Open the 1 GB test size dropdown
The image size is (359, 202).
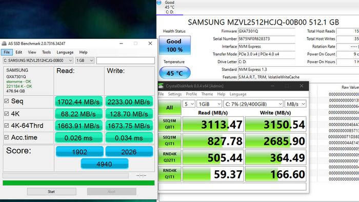pyautogui.click(x=85, y=60)
